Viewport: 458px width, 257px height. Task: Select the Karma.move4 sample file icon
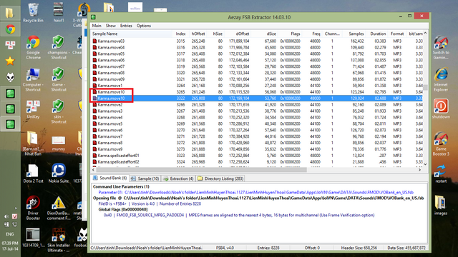tap(94, 117)
